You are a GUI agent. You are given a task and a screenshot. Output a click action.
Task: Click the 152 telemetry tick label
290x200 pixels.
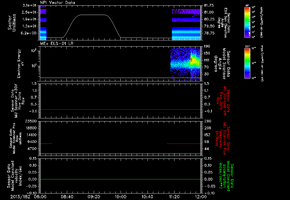click(207, 135)
